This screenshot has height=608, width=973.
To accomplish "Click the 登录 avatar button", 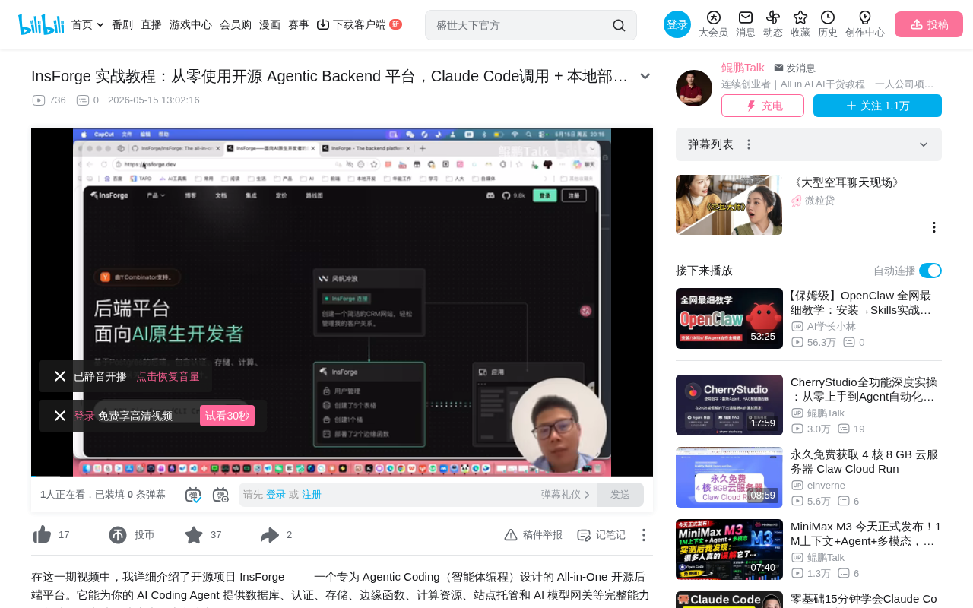I will tap(677, 24).
